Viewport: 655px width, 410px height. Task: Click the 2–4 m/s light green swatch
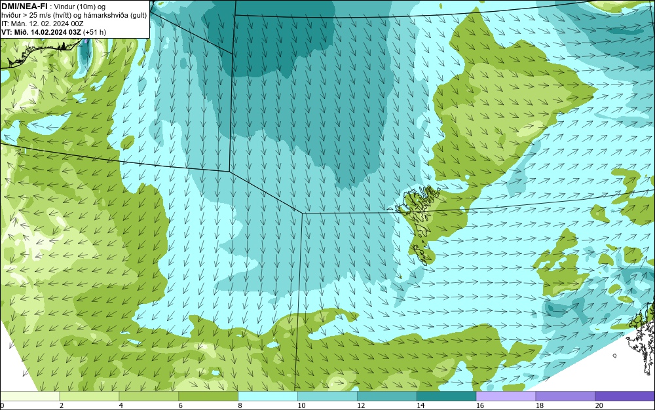(89, 396)
